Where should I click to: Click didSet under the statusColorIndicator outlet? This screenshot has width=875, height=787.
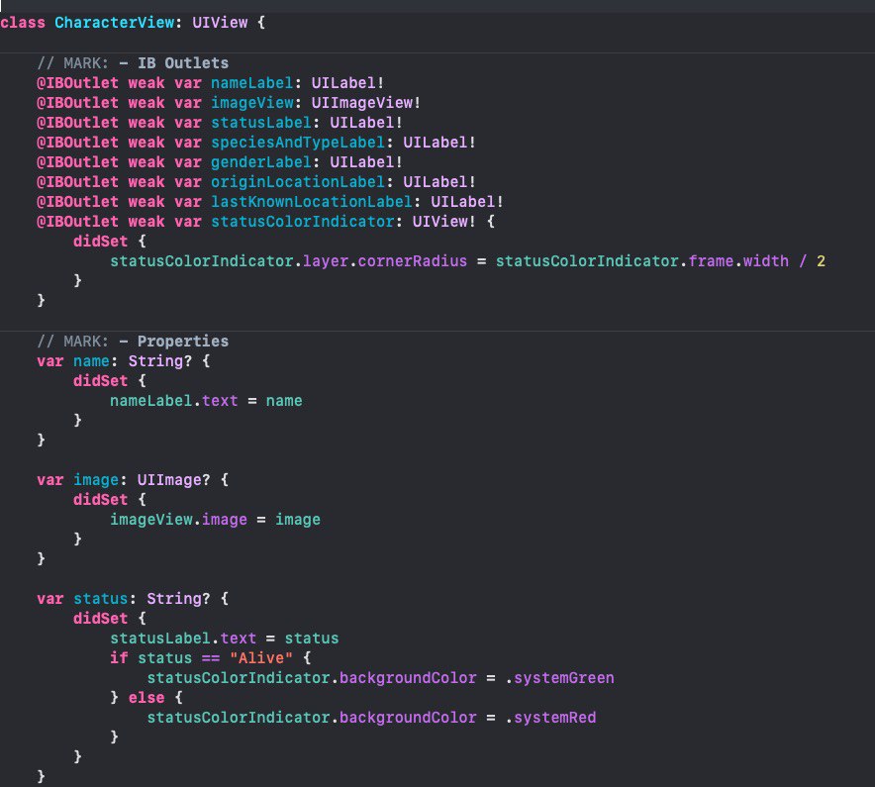click(x=100, y=242)
